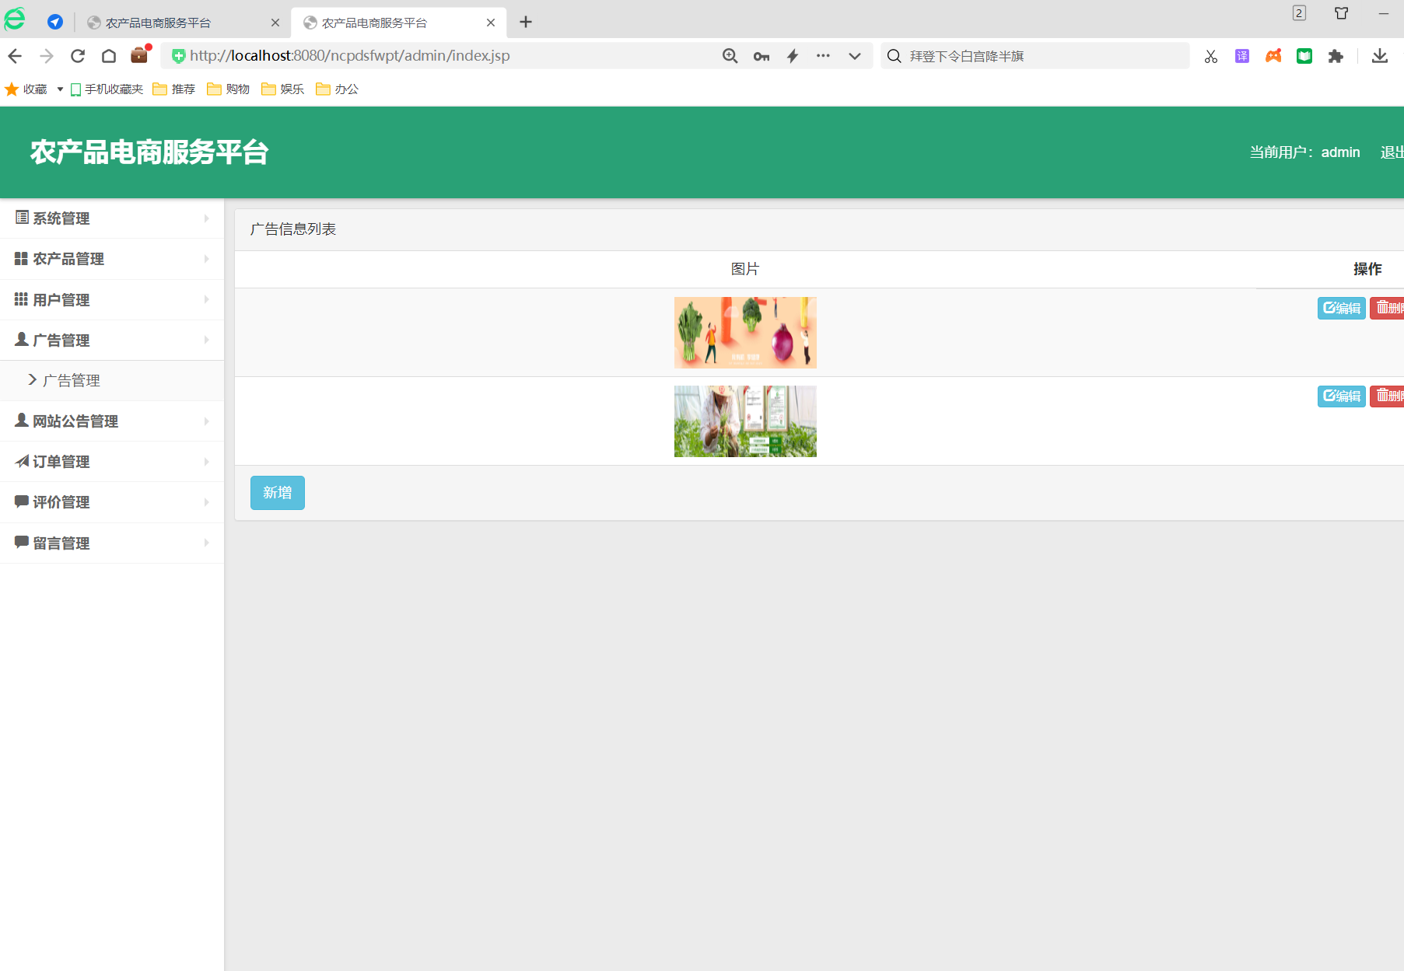
Task: Click the purple translate extension icon
Action: click(x=1242, y=56)
